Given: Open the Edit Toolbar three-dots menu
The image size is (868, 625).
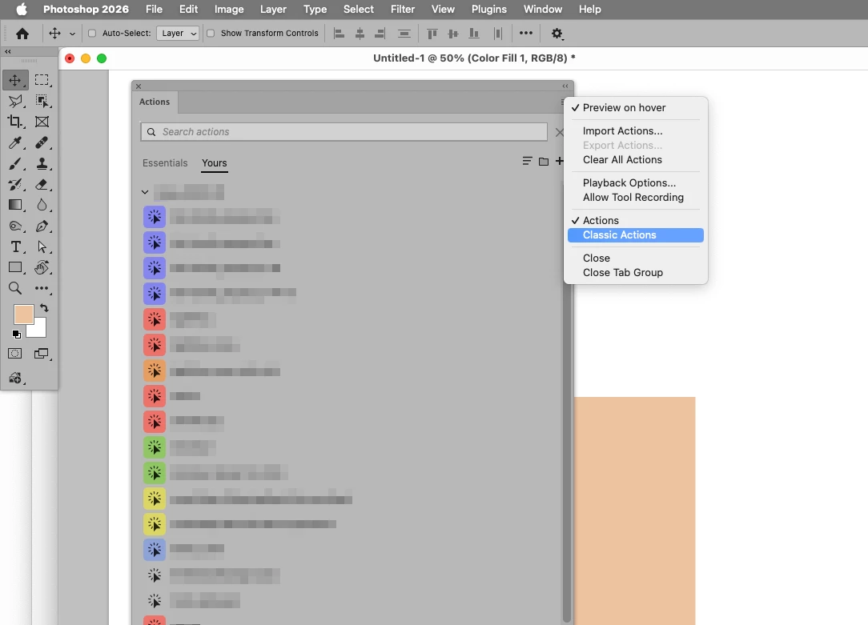Looking at the screenshot, I should [42, 288].
